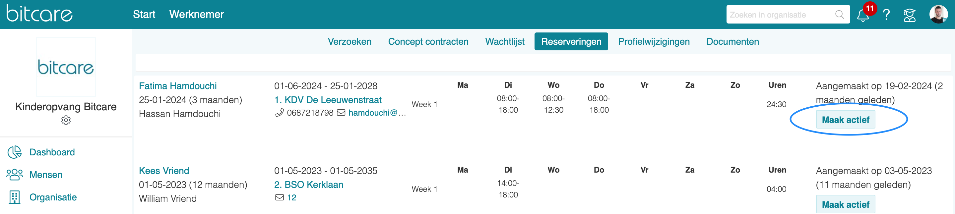
Task: Click the search magnifier icon
Action: coord(839,15)
